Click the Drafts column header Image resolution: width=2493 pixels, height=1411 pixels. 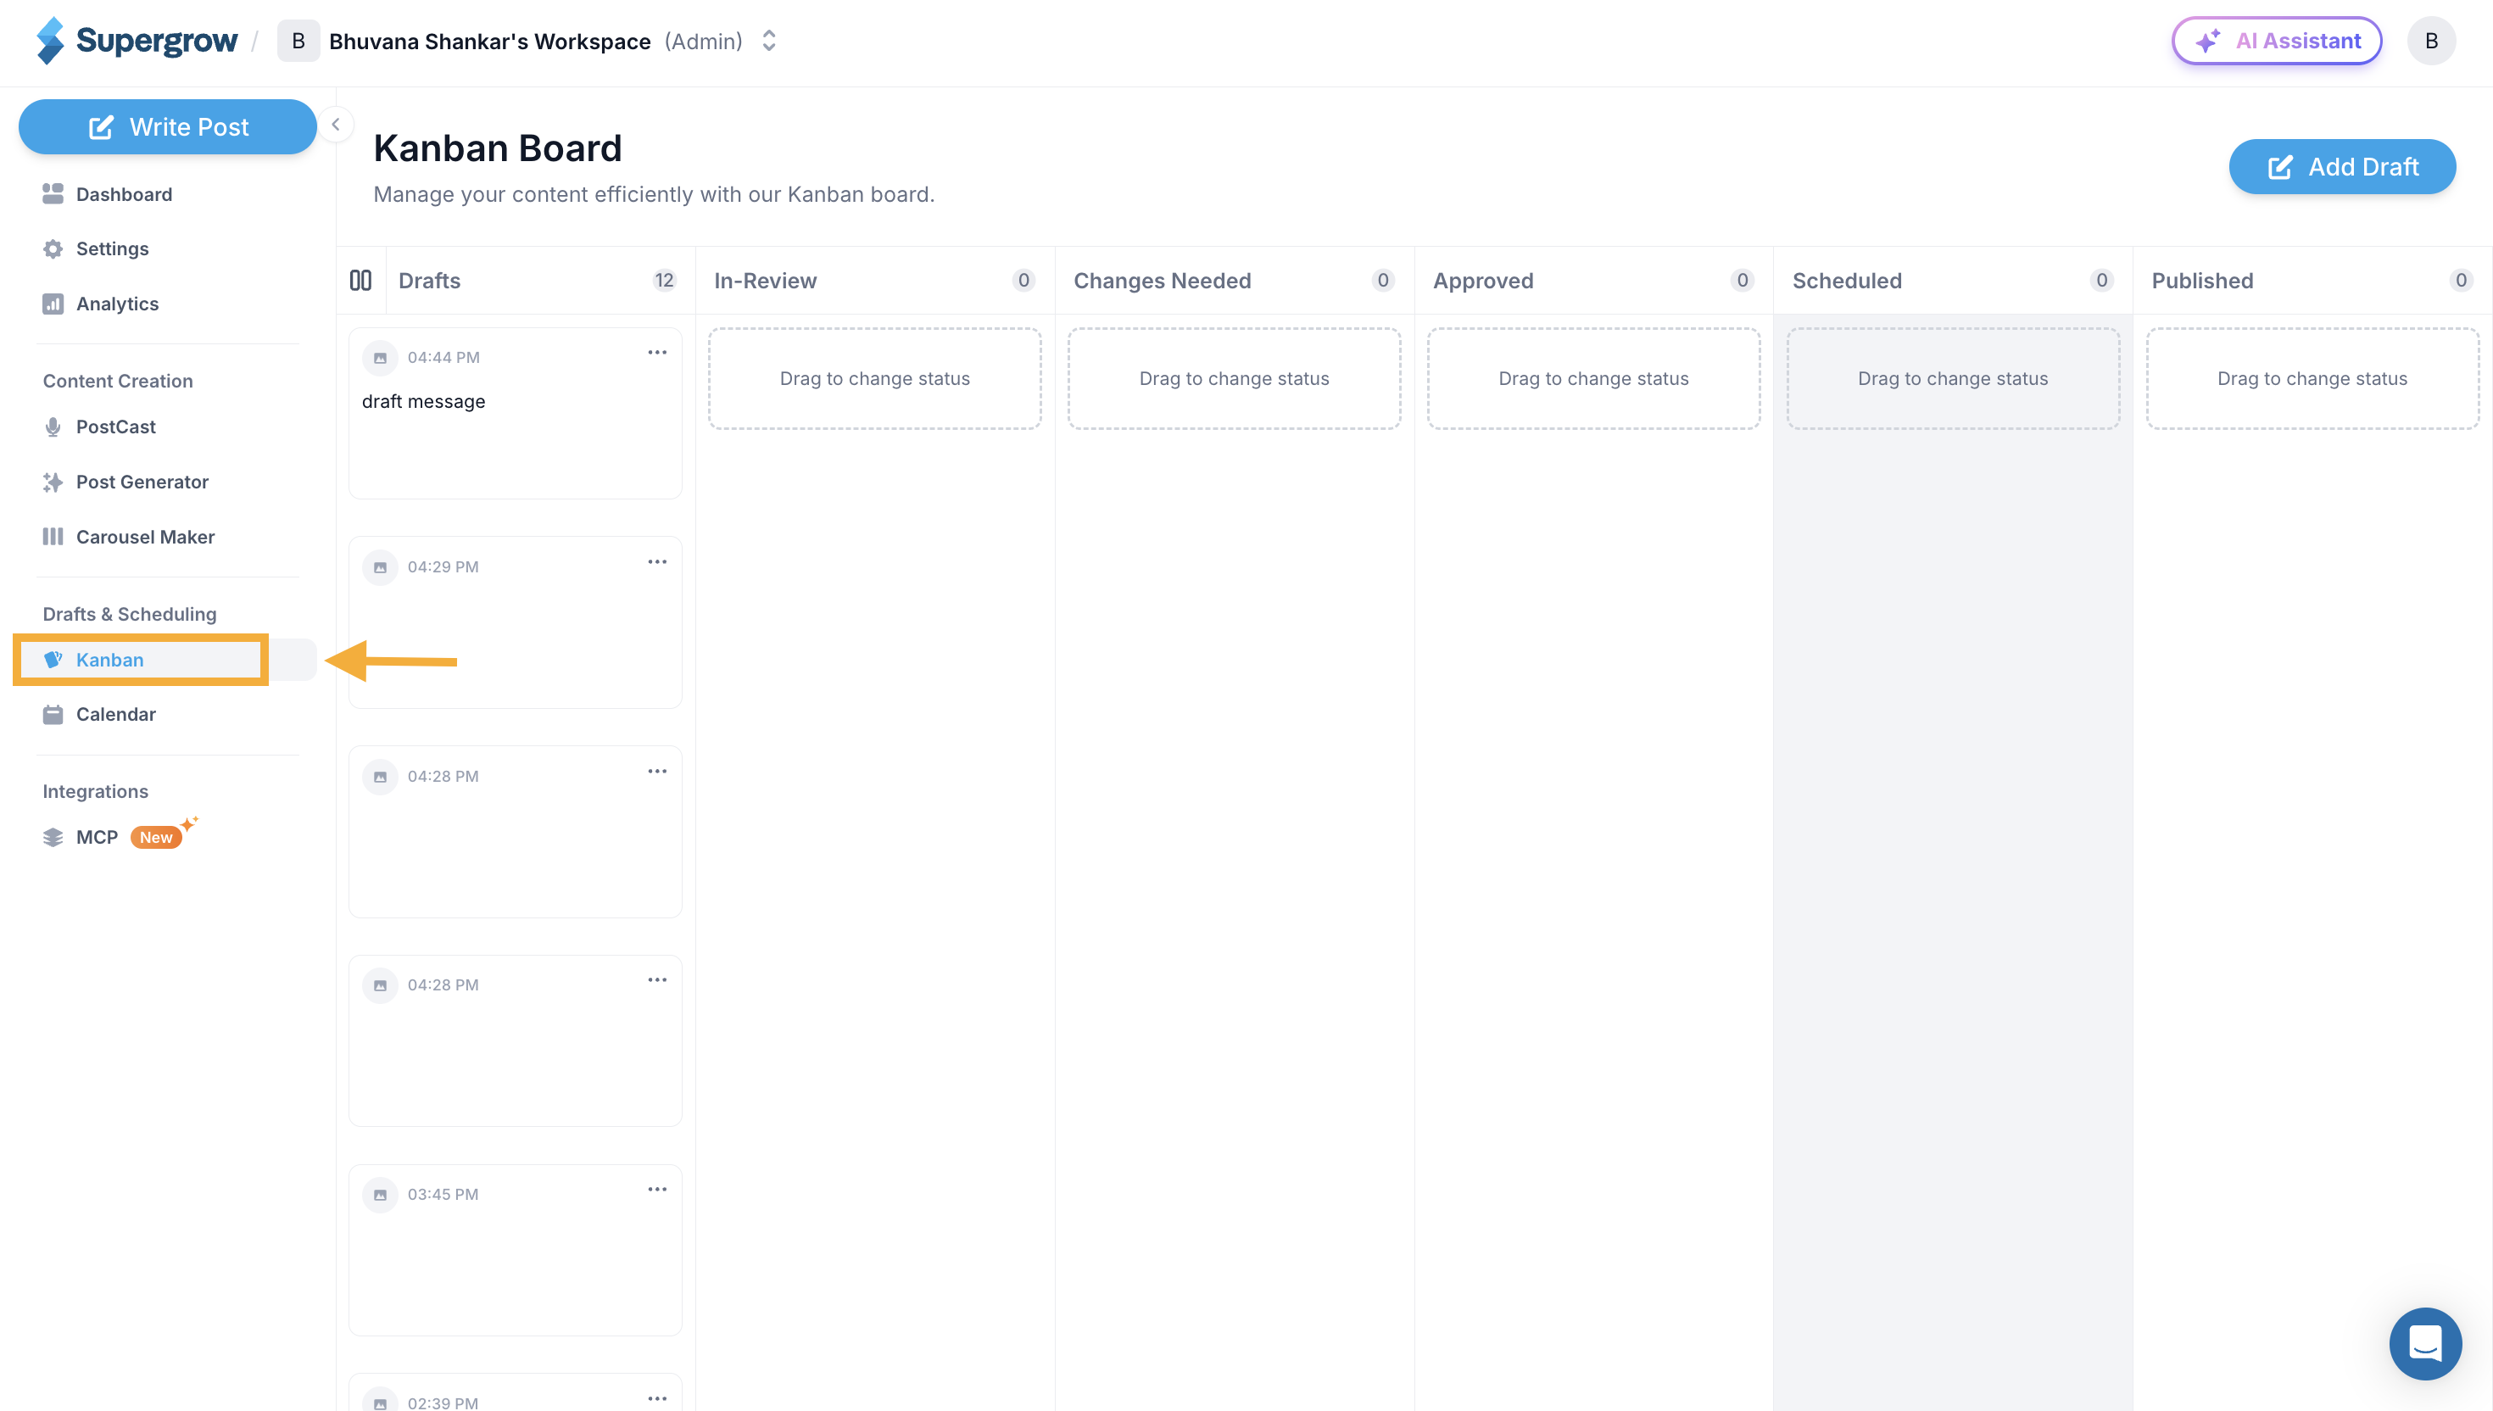[429, 281]
